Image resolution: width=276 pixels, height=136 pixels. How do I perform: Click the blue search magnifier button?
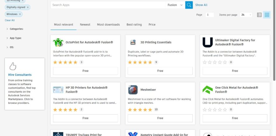[x=189, y=5]
